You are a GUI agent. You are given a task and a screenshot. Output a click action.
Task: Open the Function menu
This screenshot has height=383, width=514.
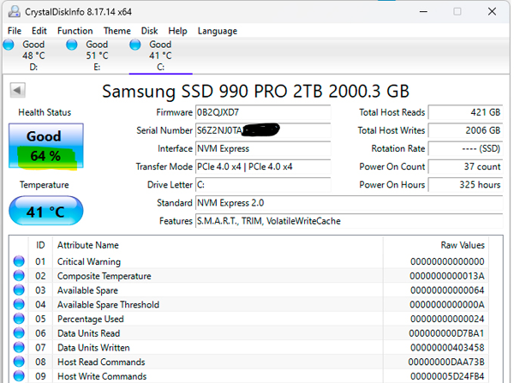click(75, 31)
